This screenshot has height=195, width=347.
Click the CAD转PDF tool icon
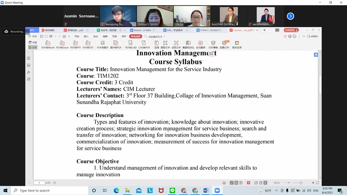pos(144,44)
